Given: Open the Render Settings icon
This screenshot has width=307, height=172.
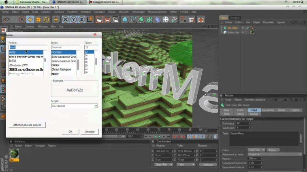Looking at the screenshot, I should pyautogui.click(x=116, y=19).
